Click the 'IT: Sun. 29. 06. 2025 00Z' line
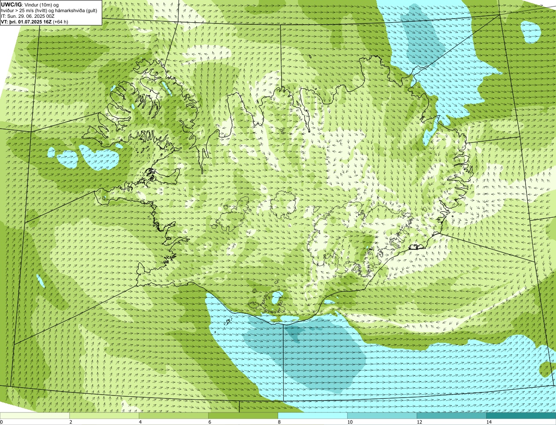 pyautogui.click(x=28, y=16)
